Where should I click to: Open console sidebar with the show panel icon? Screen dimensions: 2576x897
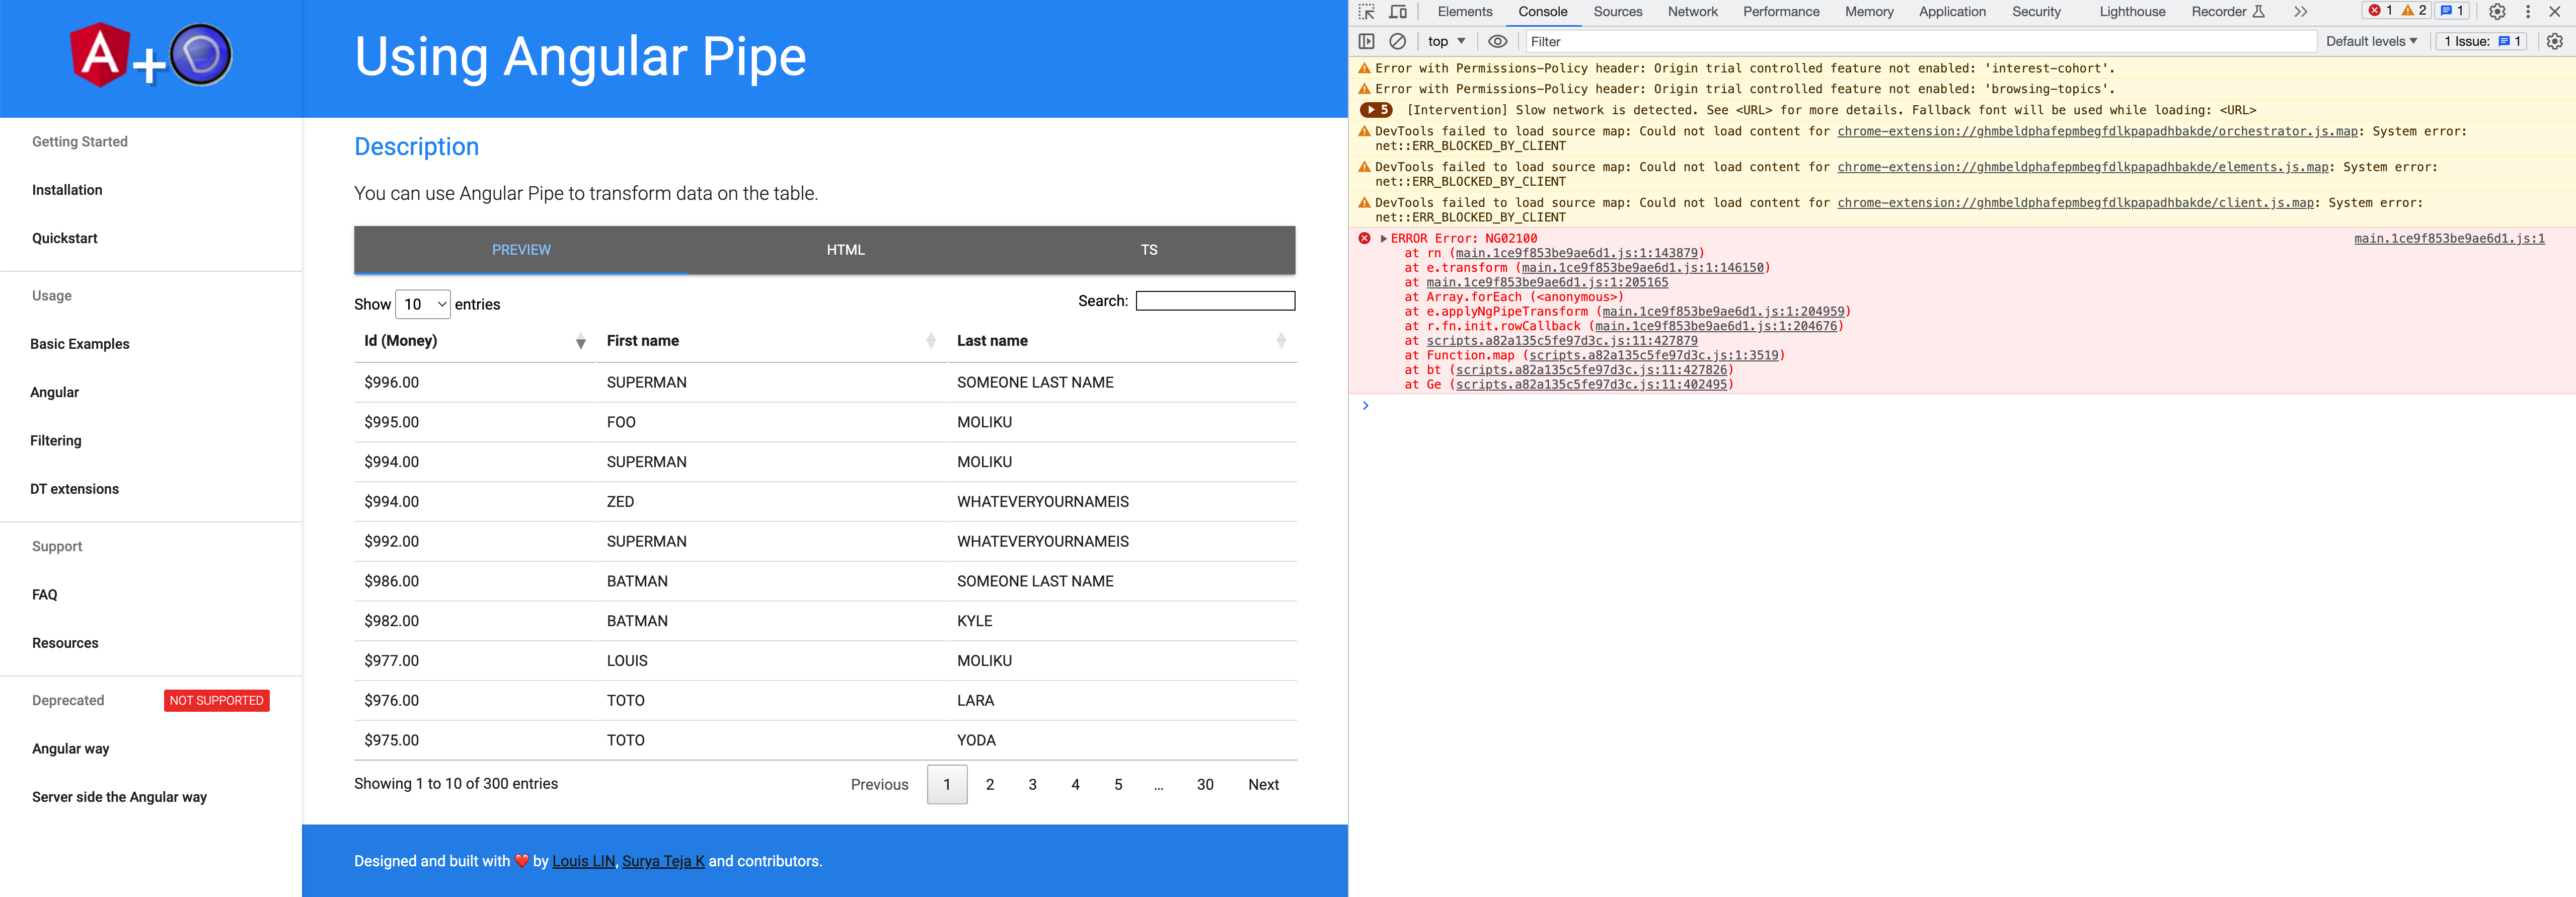tap(1366, 41)
